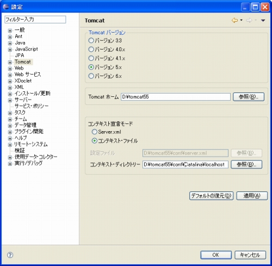Select the データ管理 preferences item
The height and width of the screenshot is (266, 272).
click(x=26, y=125)
